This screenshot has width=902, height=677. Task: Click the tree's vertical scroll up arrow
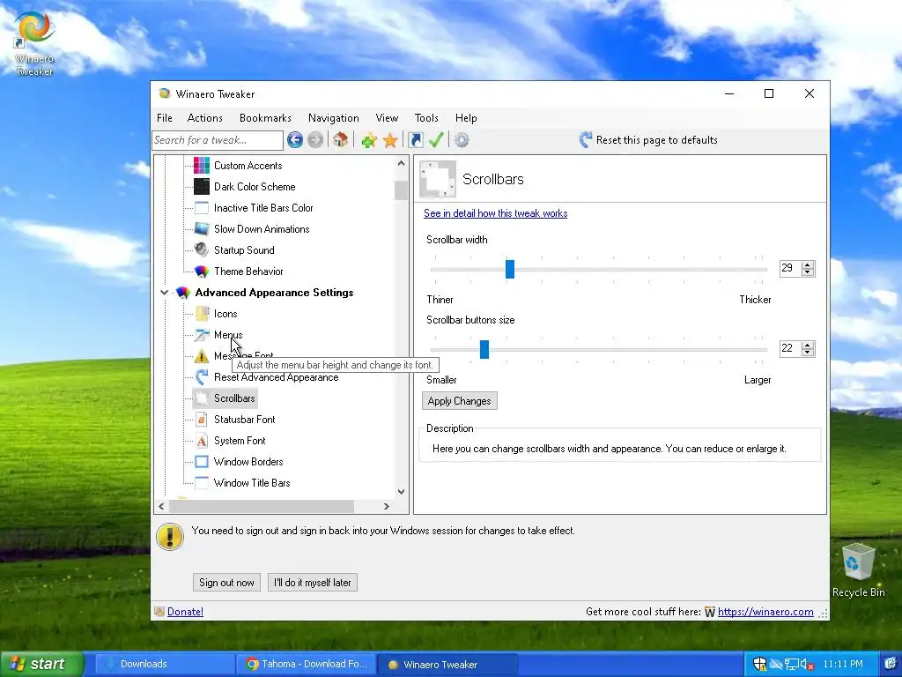401,163
